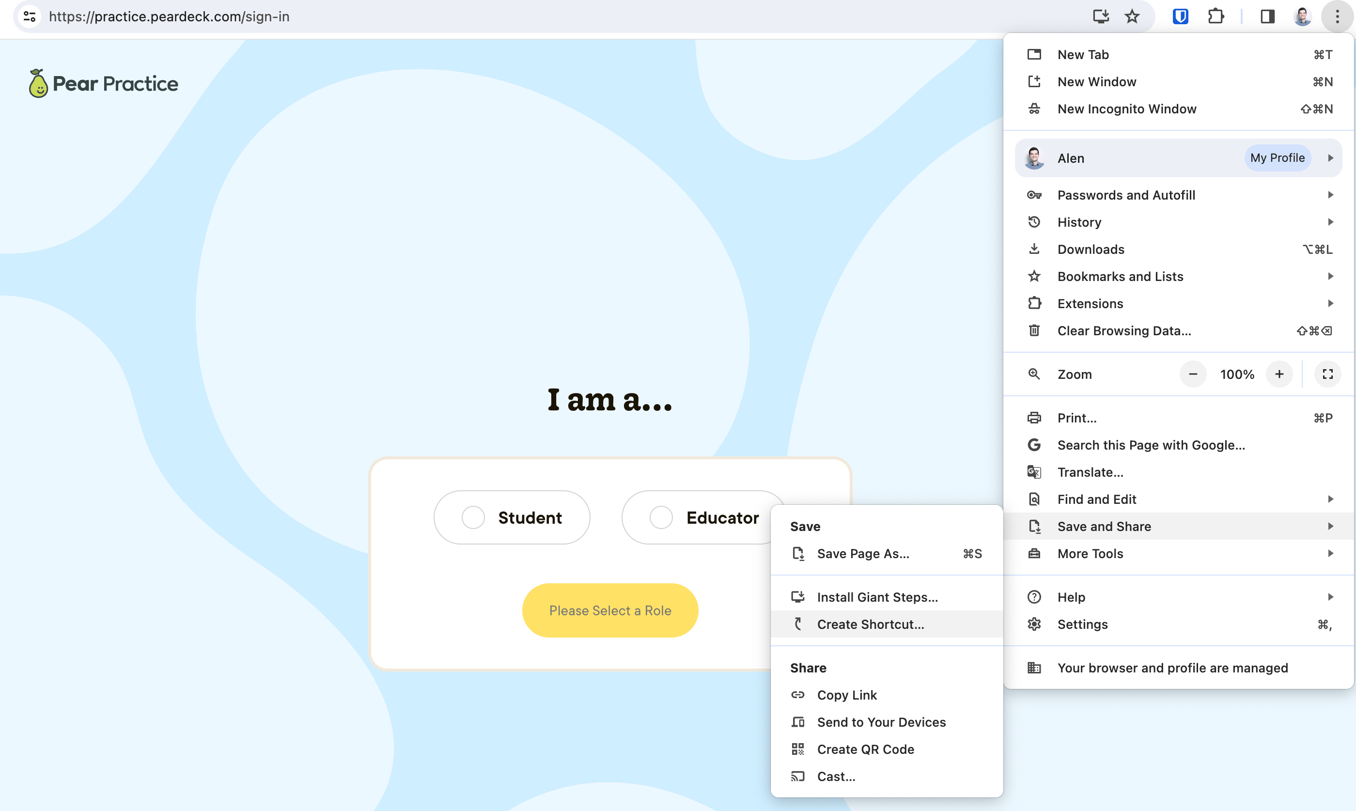Click the Translate icon
This screenshot has height=811, width=1356.
1034,472
